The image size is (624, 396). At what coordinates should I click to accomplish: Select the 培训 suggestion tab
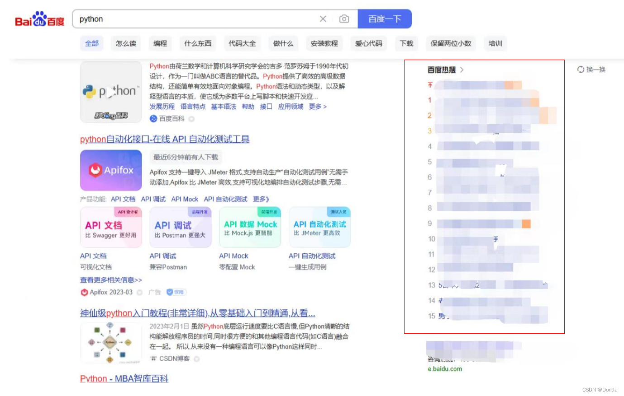point(495,43)
